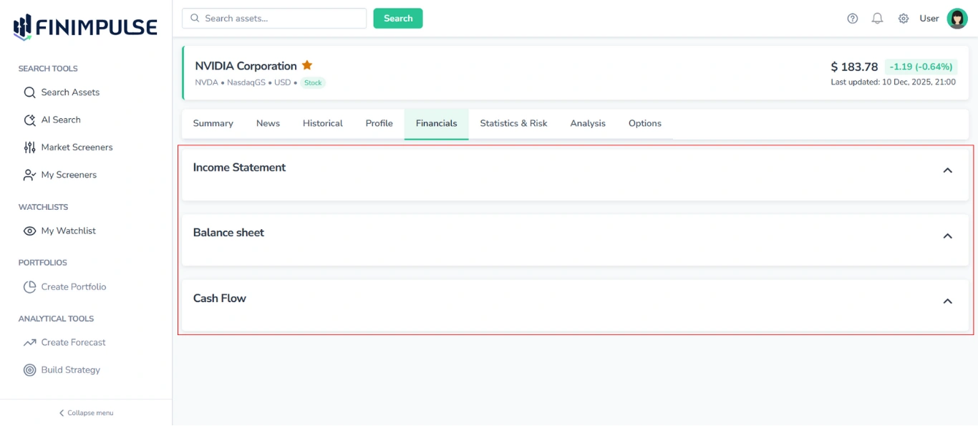Click the FINIMPULSE logo
Image resolution: width=978 pixels, height=426 pixels.
(84, 26)
